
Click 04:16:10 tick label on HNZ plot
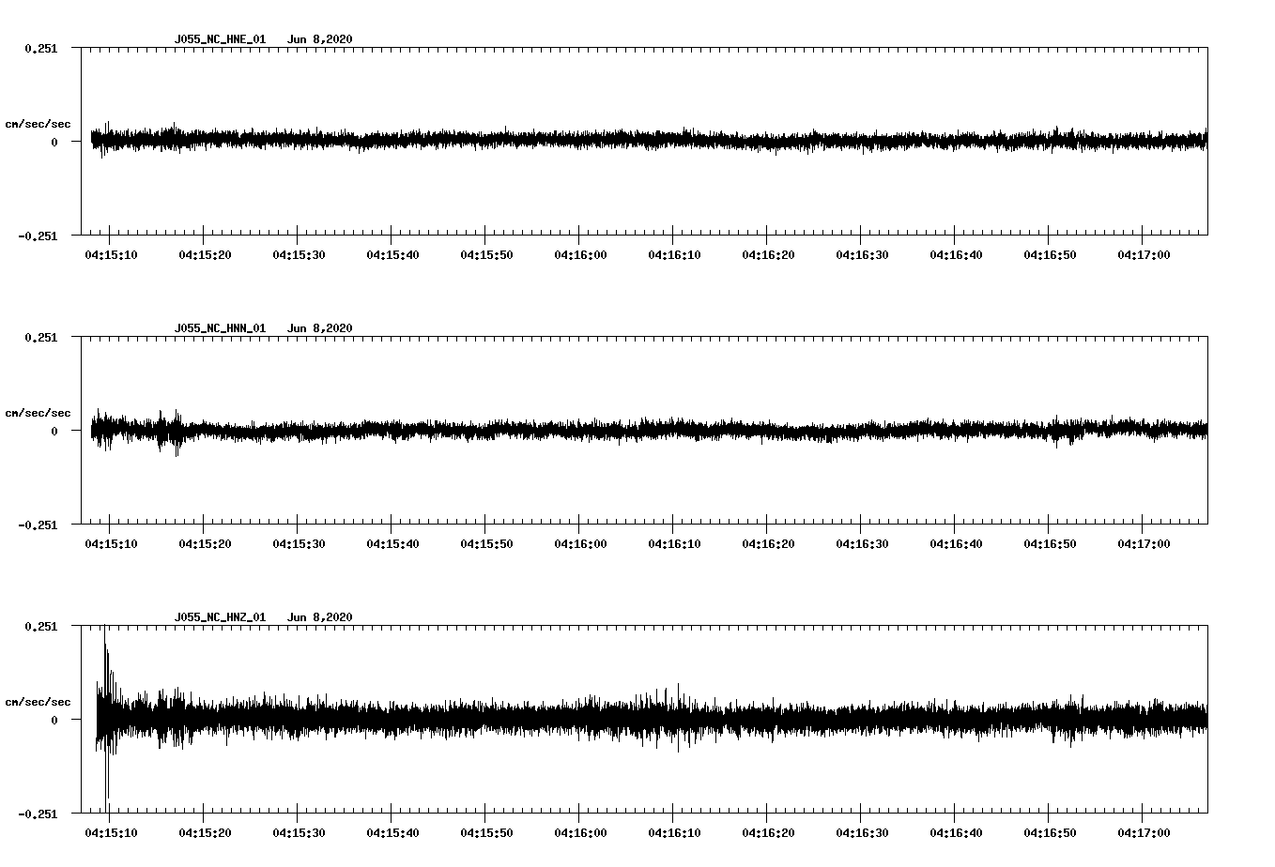[x=674, y=833]
